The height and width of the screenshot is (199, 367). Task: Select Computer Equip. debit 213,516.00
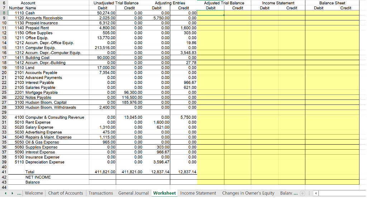(x=105, y=48)
